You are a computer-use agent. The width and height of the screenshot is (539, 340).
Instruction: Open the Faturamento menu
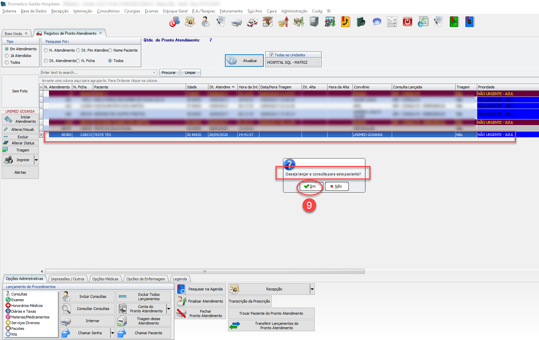[x=231, y=11]
